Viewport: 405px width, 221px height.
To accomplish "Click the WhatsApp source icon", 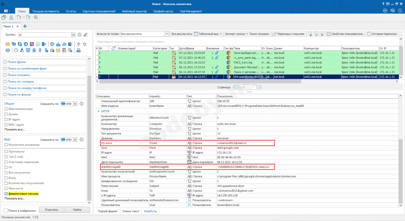I will [x=38, y=44].
